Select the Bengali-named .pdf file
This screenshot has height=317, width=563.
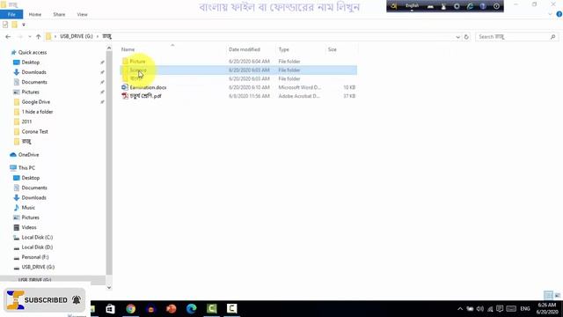pyautogui.click(x=145, y=96)
